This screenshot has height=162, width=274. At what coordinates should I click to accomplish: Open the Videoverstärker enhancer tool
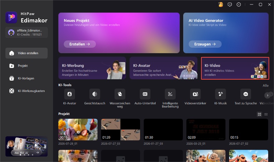pos(195,94)
